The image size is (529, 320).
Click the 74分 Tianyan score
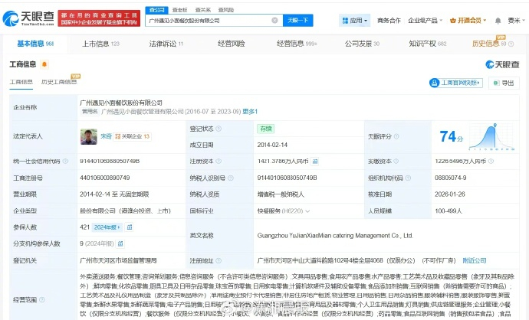point(451,137)
